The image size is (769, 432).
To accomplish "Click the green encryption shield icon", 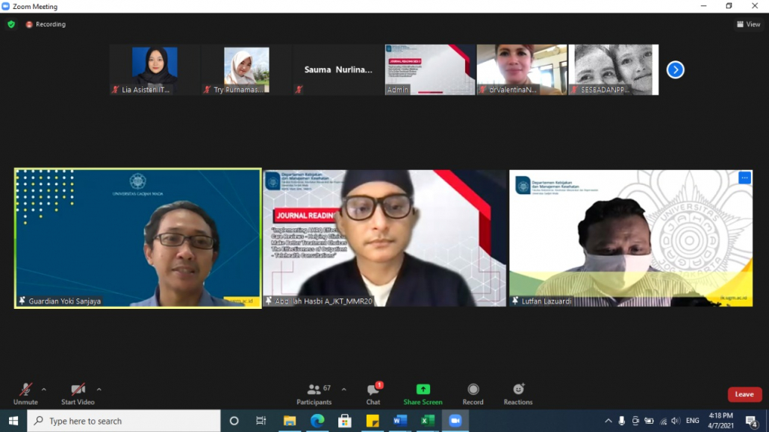I will [11, 24].
